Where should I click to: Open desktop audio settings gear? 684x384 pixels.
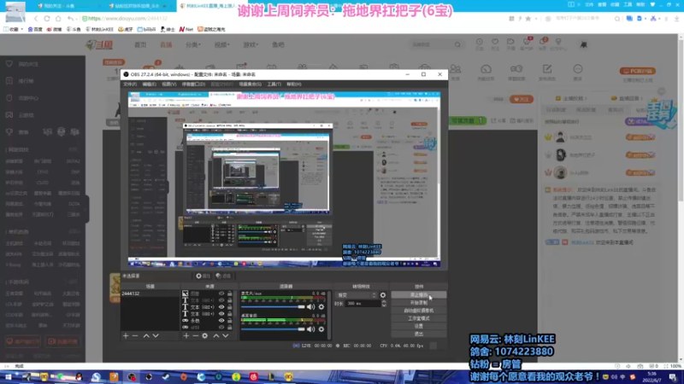(321, 329)
